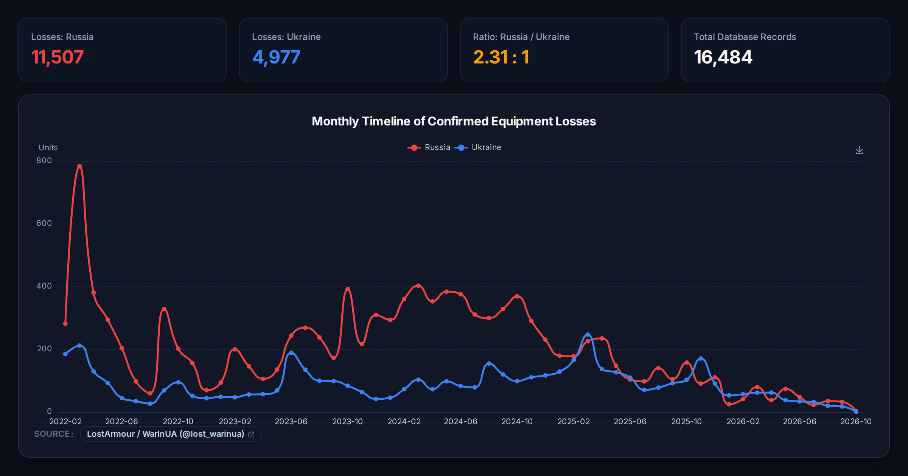
Task: Click the Monthly Timeline of Confirmed Equipment Losses title
Action: [x=454, y=121]
